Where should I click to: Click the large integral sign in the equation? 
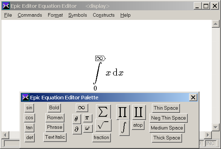(x=97, y=73)
